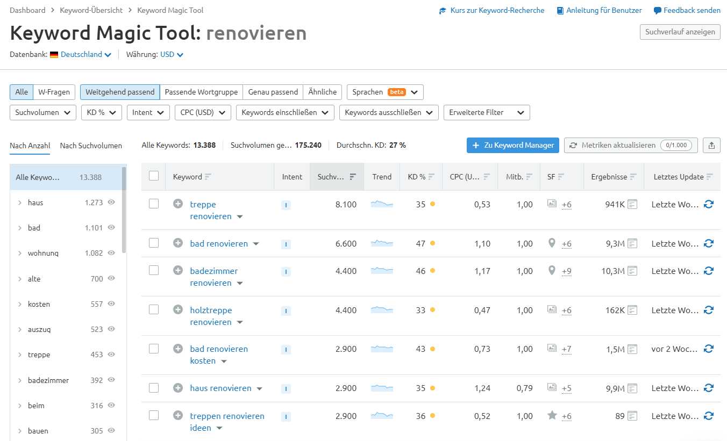Click 'Suchverlauf anzeigen' button
The image size is (727, 441).
(680, 32)
